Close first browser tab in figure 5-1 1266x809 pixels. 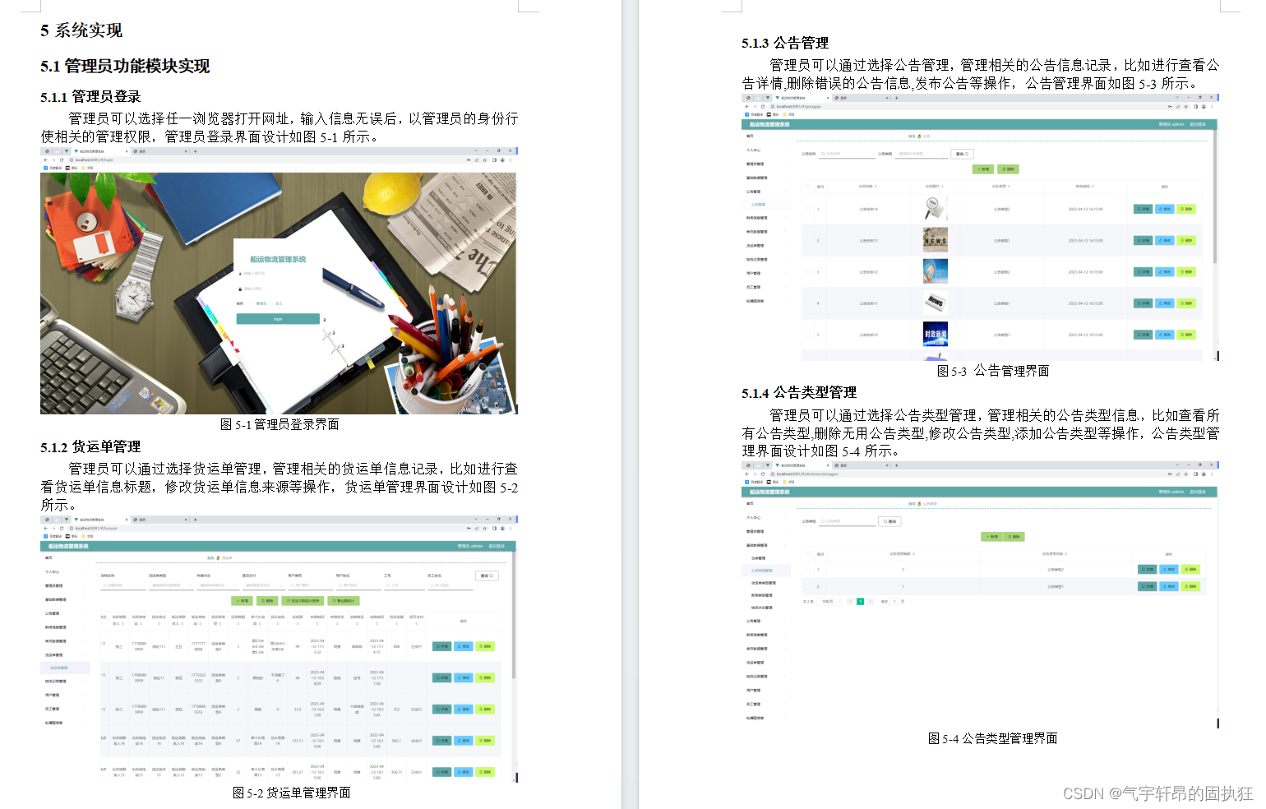pyautogui.click(x=127, y=151)
